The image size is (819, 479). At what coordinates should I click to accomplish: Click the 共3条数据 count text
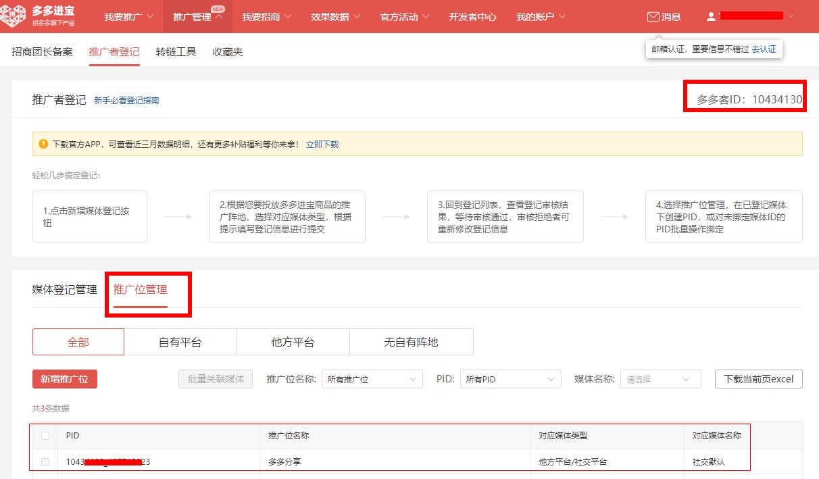point(51,409)
